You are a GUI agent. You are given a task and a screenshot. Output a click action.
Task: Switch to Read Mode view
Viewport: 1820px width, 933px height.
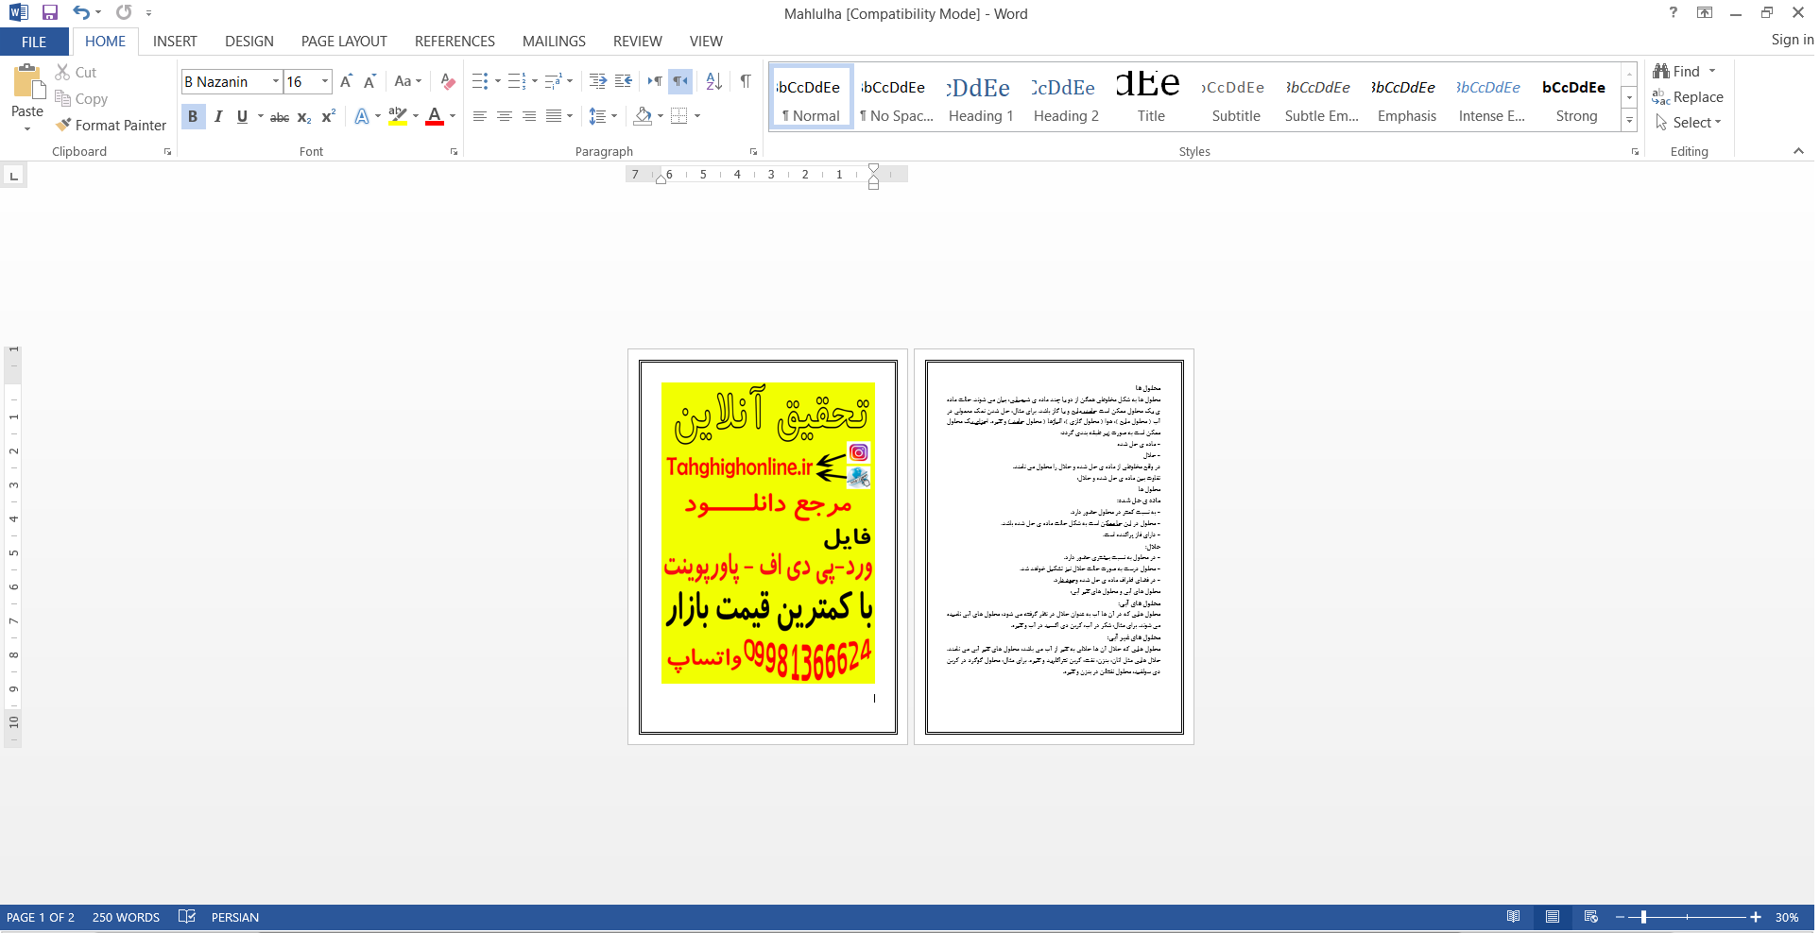(1514, 917)
